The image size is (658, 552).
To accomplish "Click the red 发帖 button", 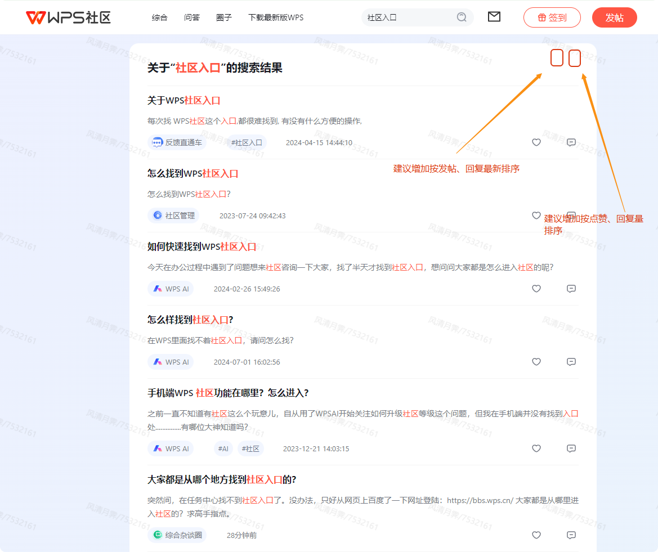I will (x=614, y=17).
